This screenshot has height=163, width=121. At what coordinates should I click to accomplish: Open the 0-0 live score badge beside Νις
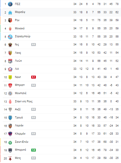pos(34,45)
